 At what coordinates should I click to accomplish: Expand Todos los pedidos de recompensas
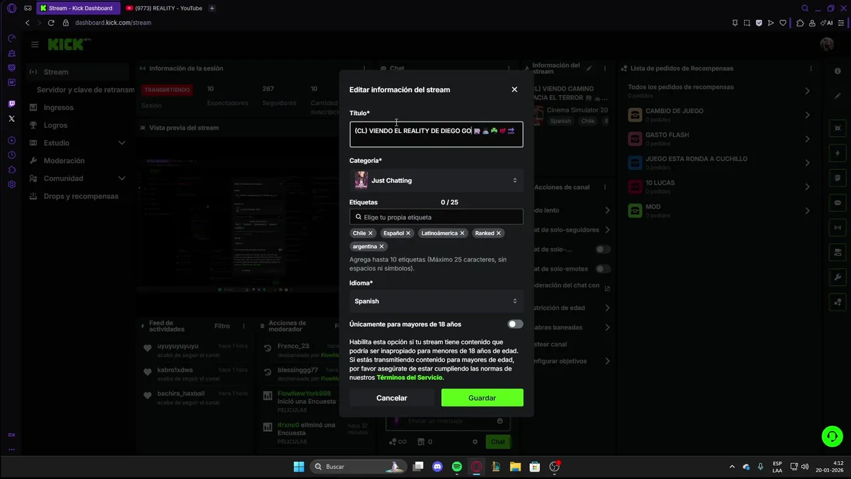pyautogui.click(x=807, y=91)
